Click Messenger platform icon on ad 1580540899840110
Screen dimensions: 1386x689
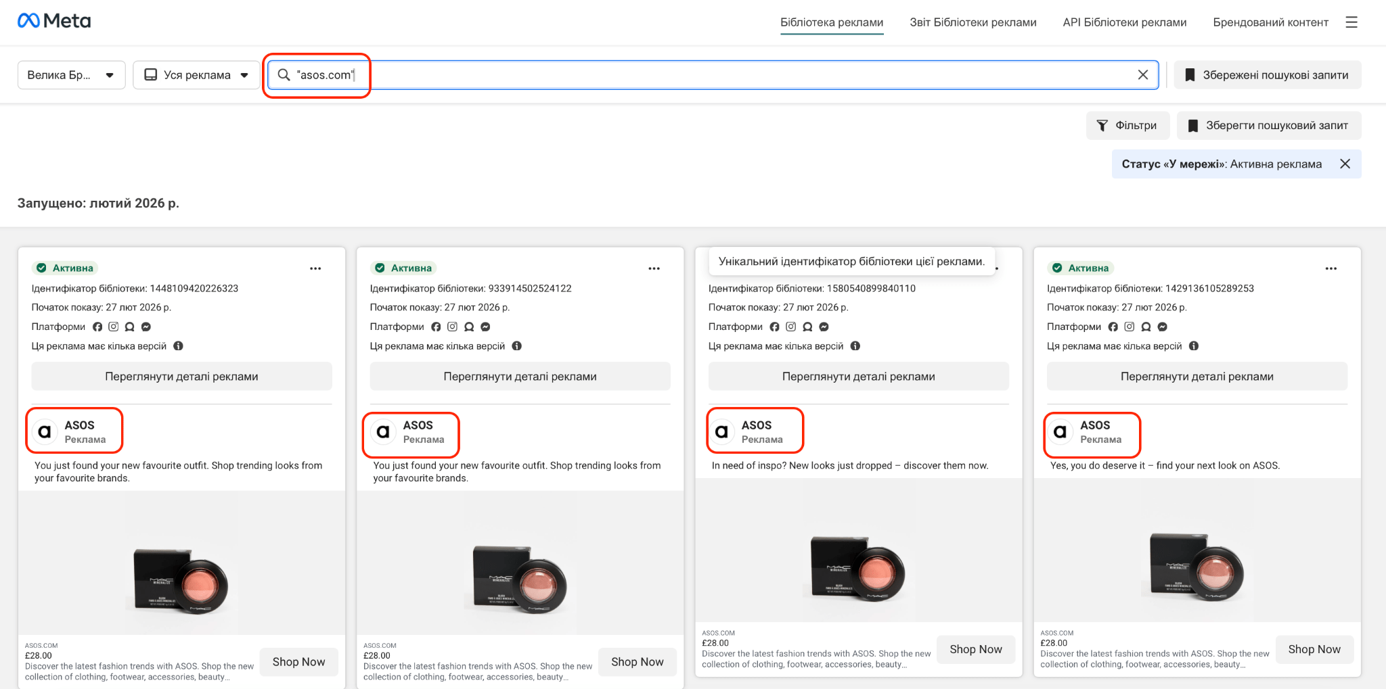coord(824,327)
